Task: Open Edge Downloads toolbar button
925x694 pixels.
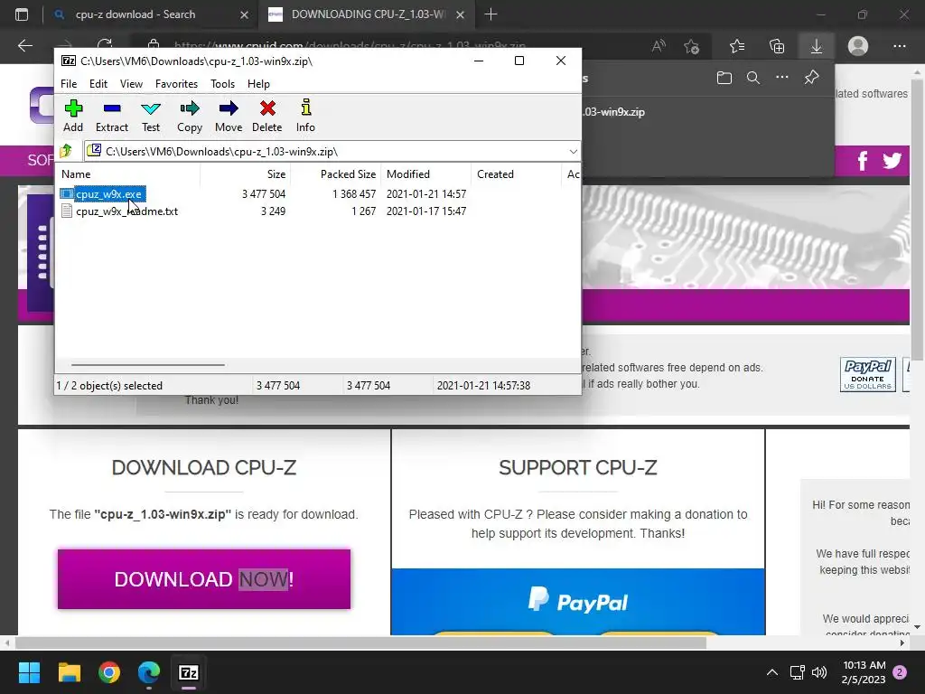Action: pos(817,46)
